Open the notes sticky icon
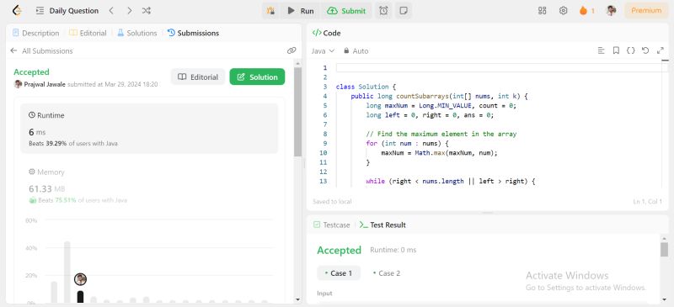The width and height of the screenshot is (674, 307). pos(404,11)
